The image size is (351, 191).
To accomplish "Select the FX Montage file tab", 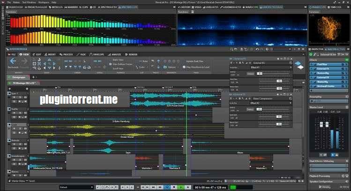I will click(x=23, y=83).
